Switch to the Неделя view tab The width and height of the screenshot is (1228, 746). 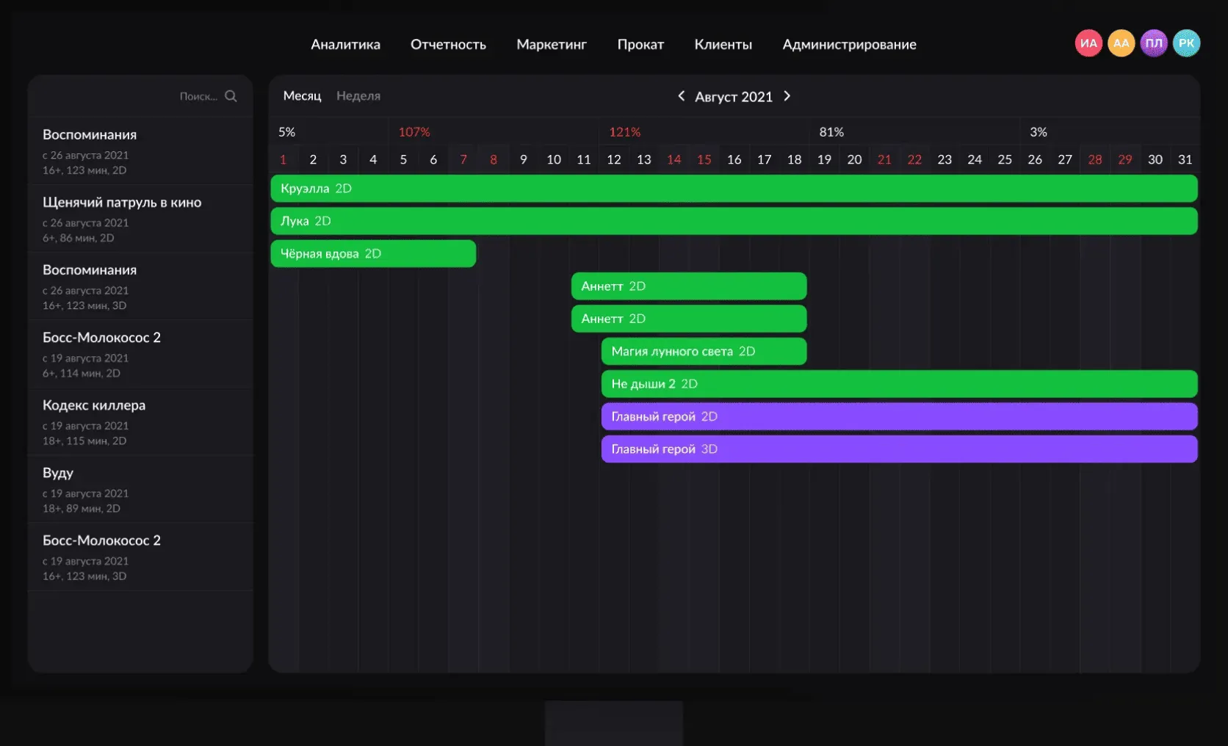pos(358,96)
